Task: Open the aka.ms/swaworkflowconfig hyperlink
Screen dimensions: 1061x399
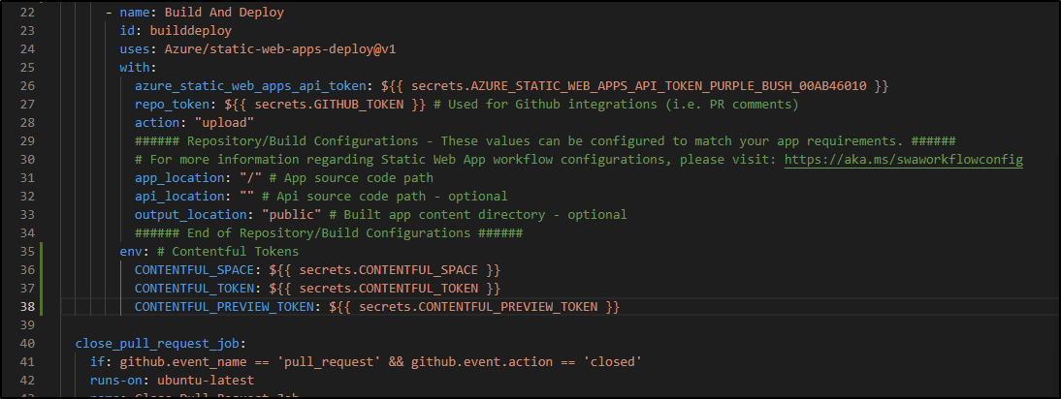Action: click(x=903, y=160)
